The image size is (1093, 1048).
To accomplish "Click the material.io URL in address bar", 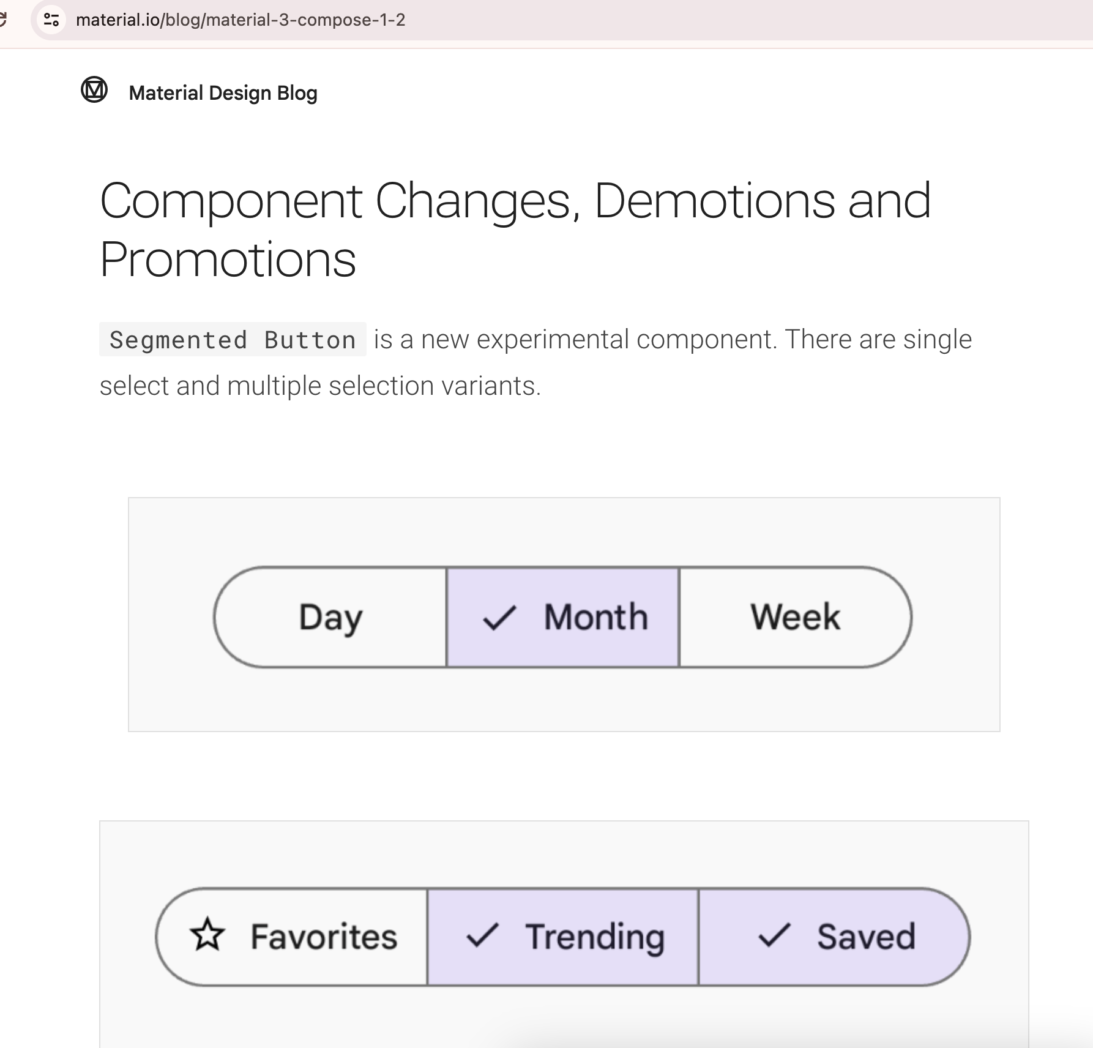I will 241,20.
